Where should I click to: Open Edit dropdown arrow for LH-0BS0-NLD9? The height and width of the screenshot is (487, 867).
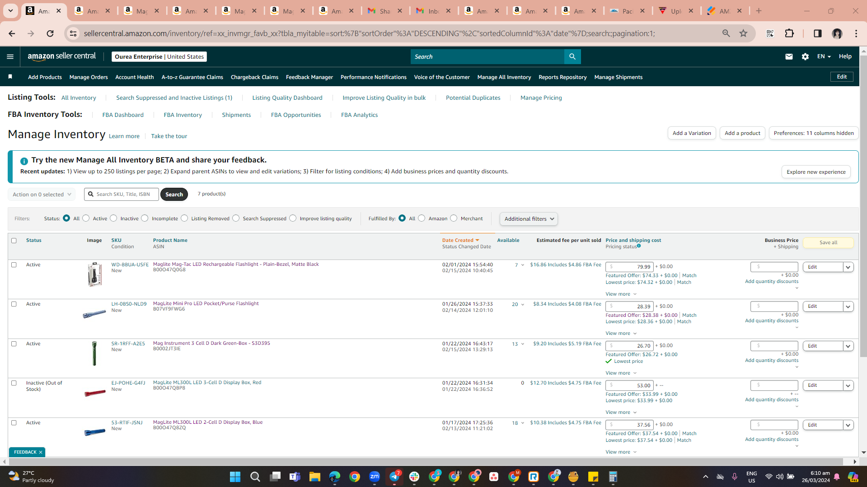(848, 306)
